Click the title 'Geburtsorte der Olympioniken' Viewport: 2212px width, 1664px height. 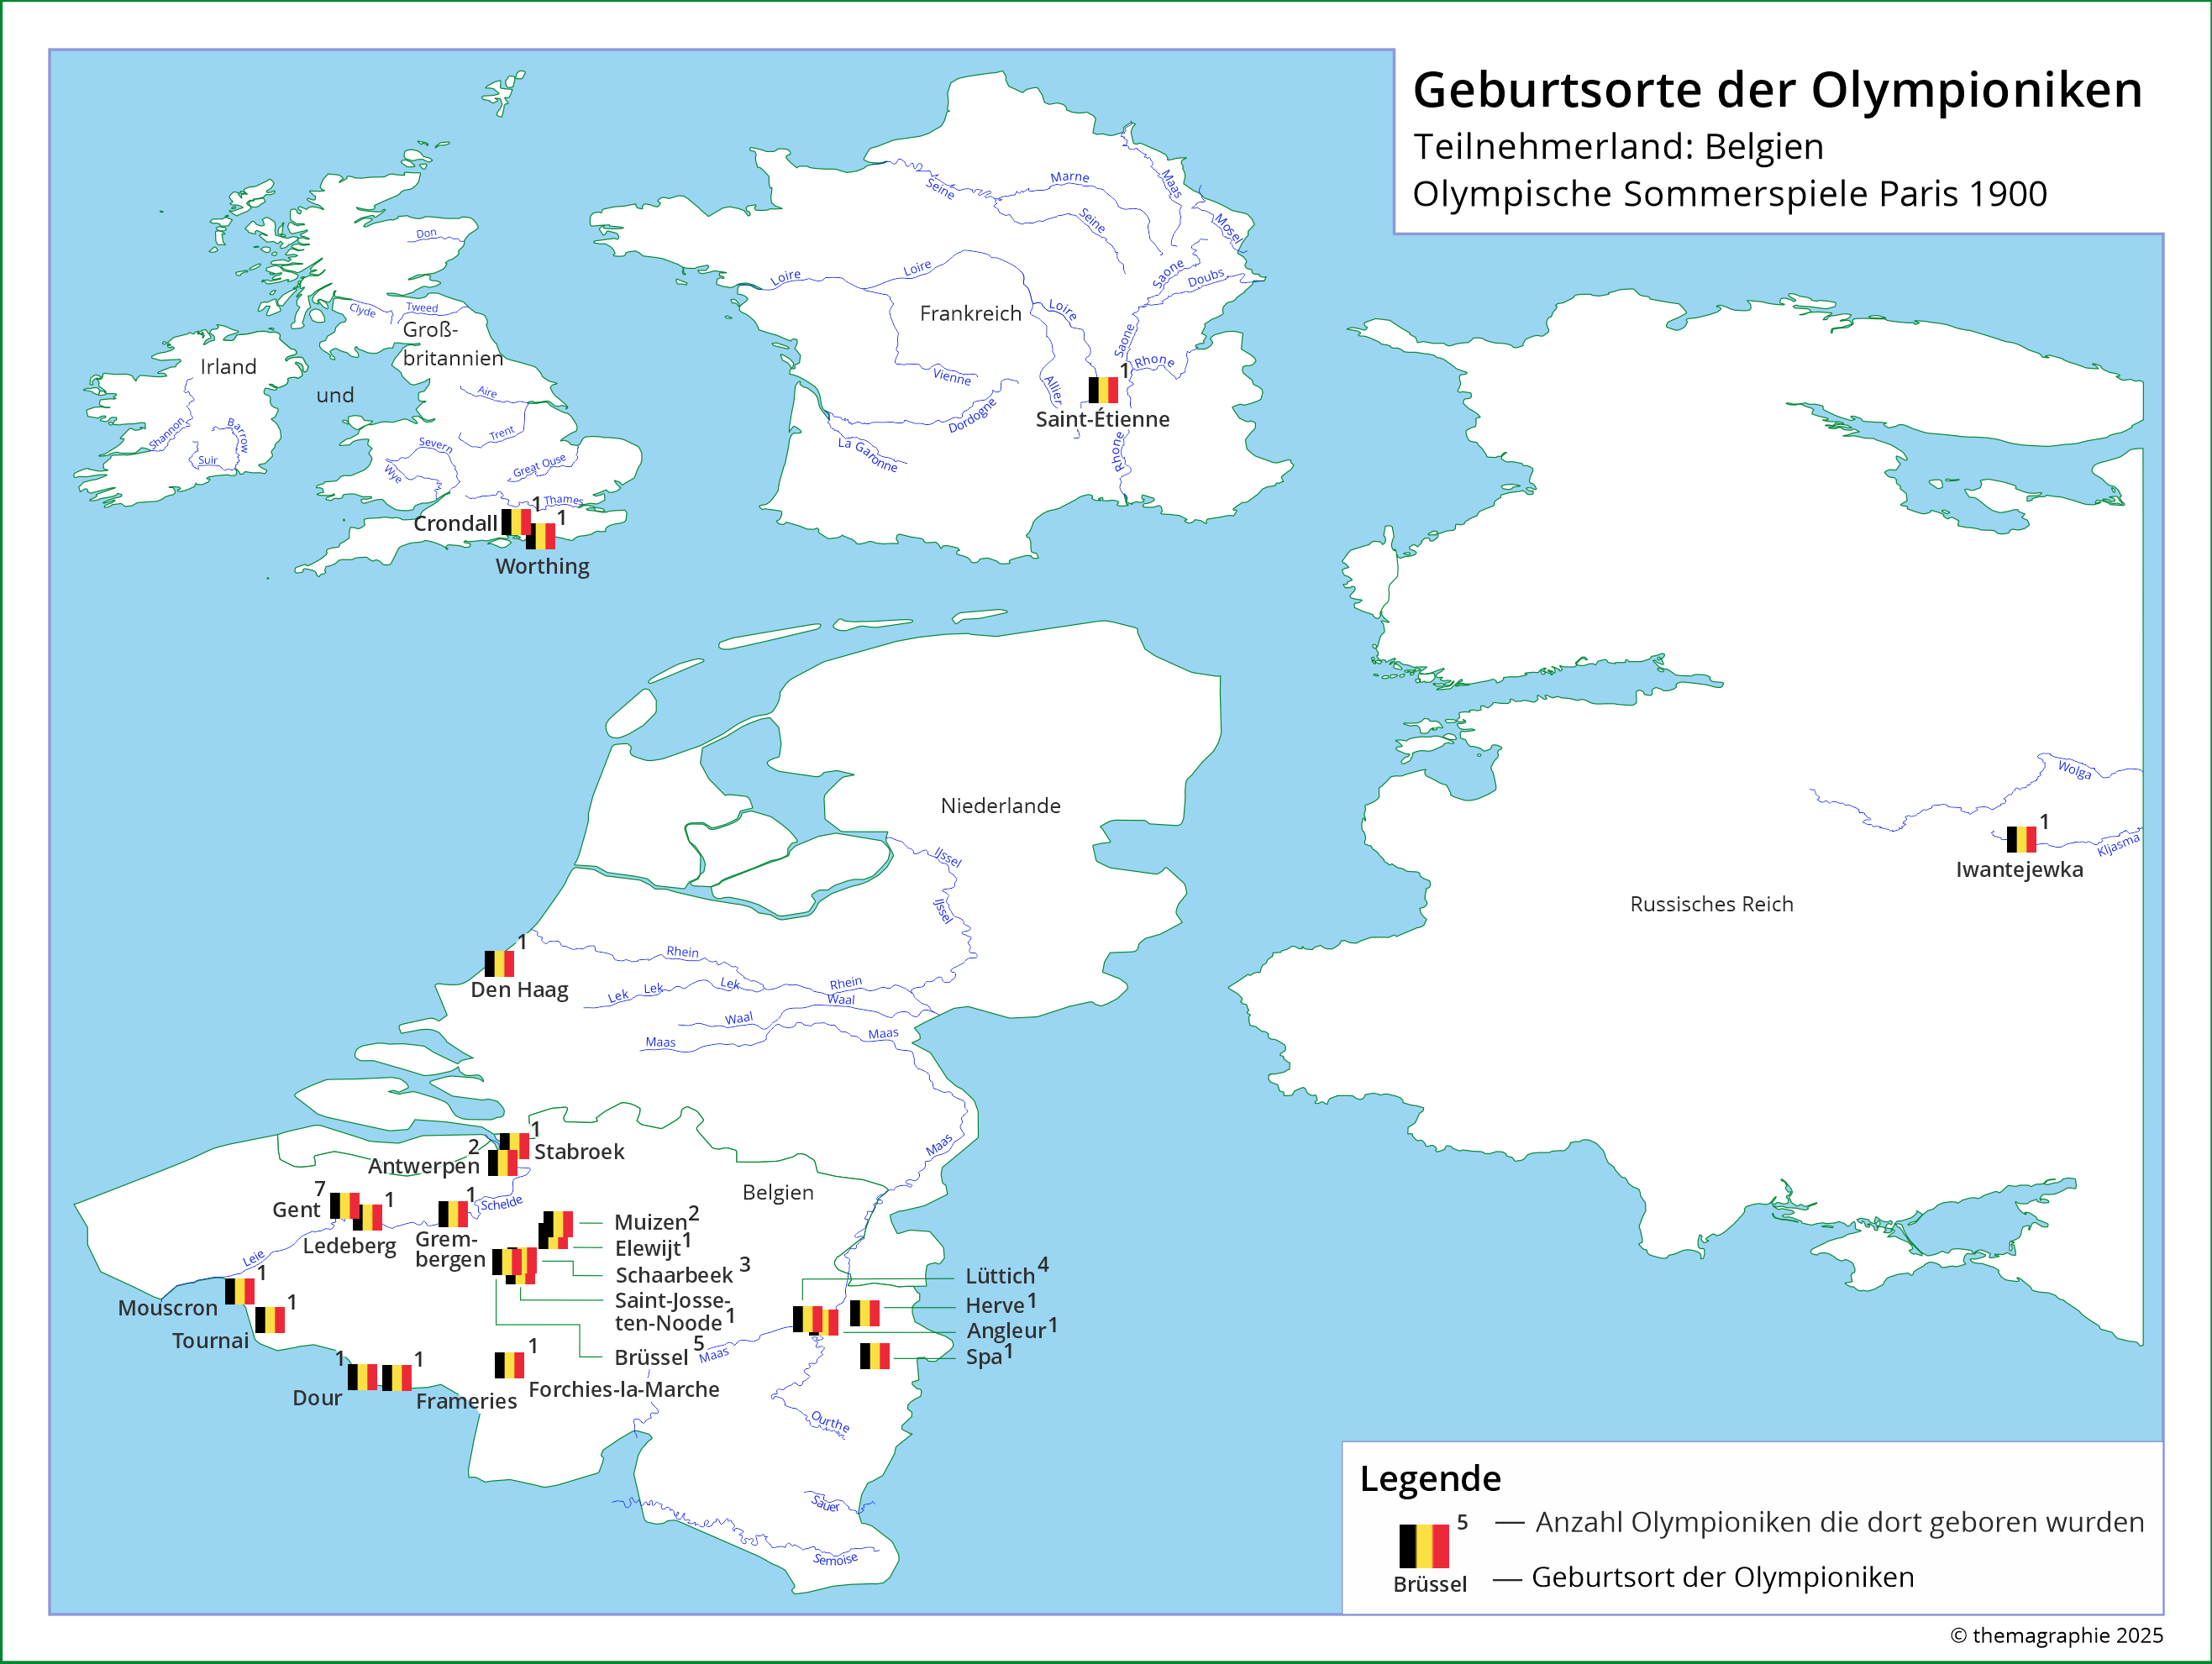[1777, 90]
